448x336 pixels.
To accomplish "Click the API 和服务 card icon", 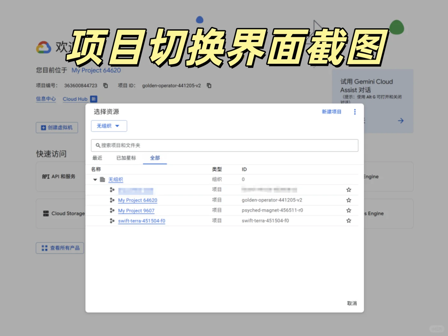I will pyautogui.click(x=45, y=176).
